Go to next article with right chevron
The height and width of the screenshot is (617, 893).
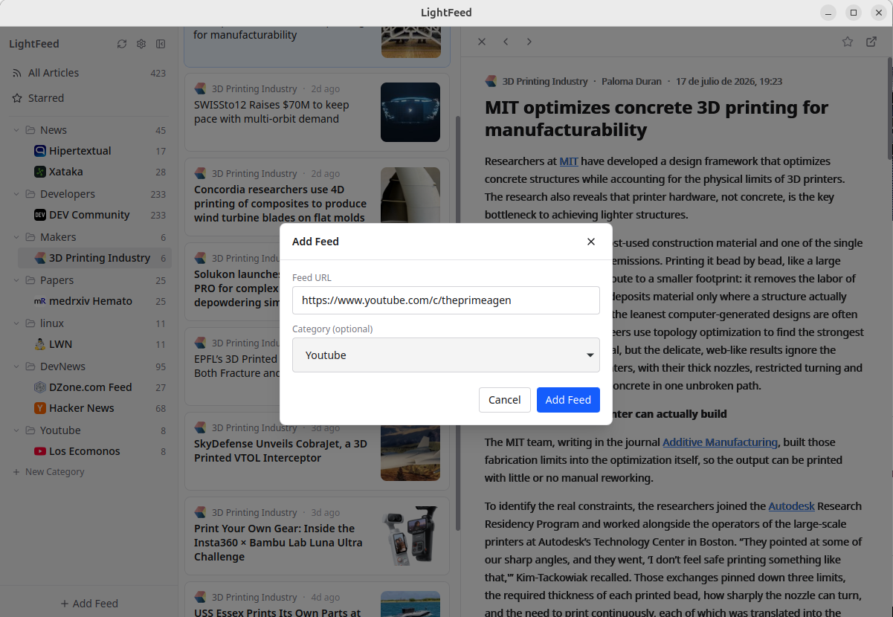[x=529, y=42]
